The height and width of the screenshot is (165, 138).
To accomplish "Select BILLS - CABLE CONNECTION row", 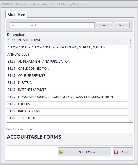I will pyautogui.click(x=67, y=69).
